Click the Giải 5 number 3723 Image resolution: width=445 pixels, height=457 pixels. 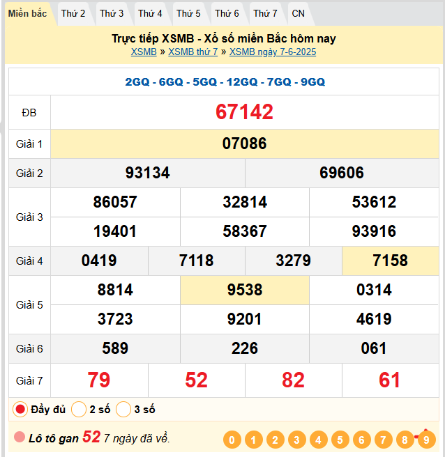[115, 319]
